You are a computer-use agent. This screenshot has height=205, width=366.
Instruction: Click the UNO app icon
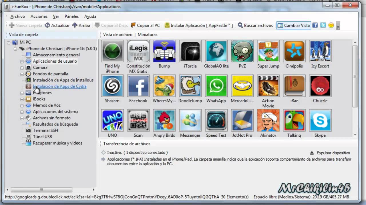pyautogui.click(x=112, y=120)
